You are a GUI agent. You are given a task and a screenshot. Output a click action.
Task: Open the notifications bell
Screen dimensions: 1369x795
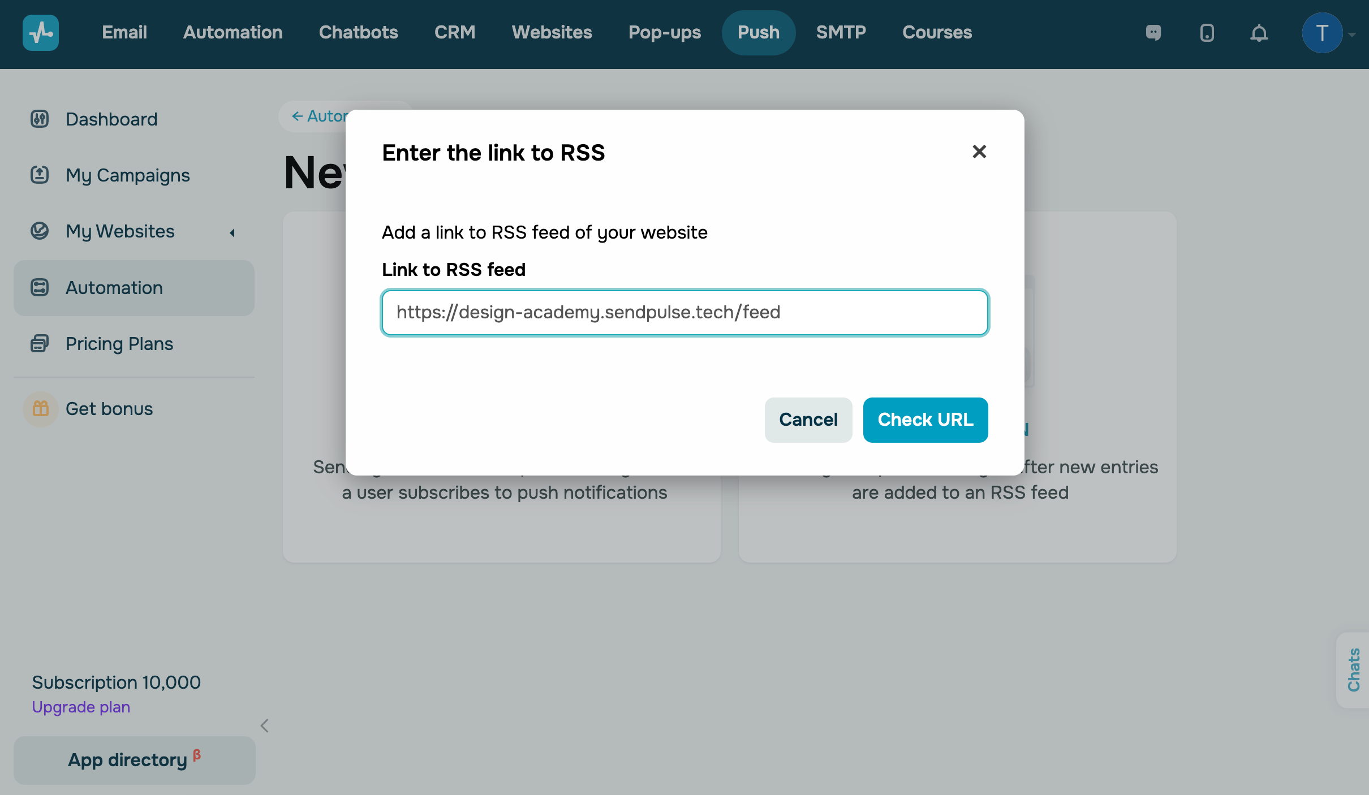(1259, 33)
